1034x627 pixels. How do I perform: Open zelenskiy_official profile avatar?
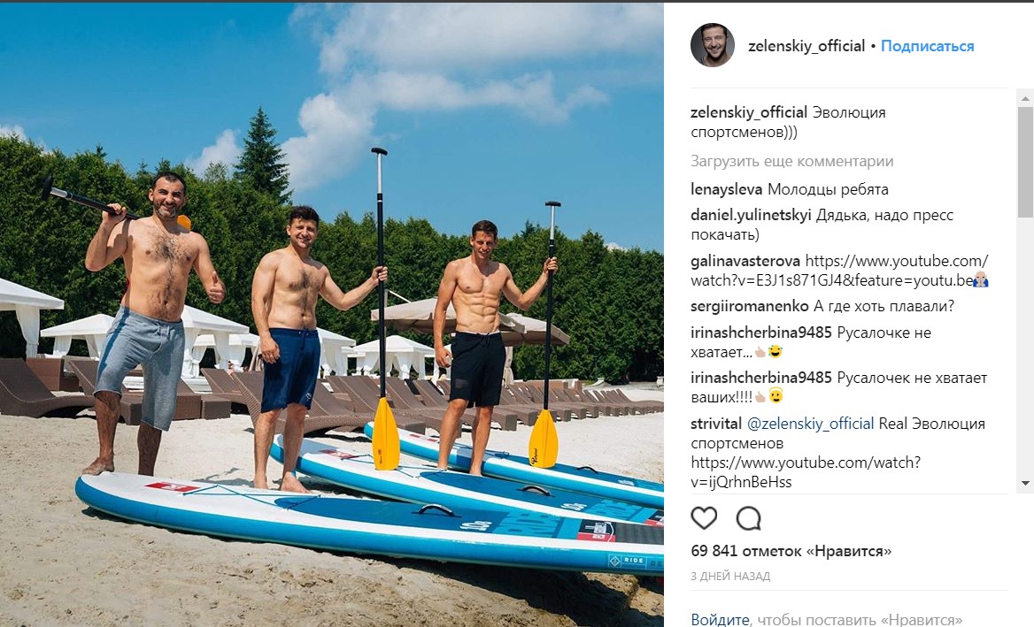(x=712, y=45)
